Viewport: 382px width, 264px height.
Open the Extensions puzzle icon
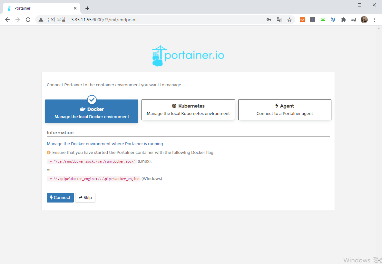tap(344, 20)
